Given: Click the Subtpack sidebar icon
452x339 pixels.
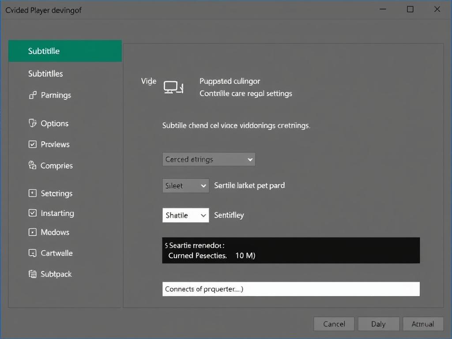Looking at the screenshot, I should pos(33,274).
